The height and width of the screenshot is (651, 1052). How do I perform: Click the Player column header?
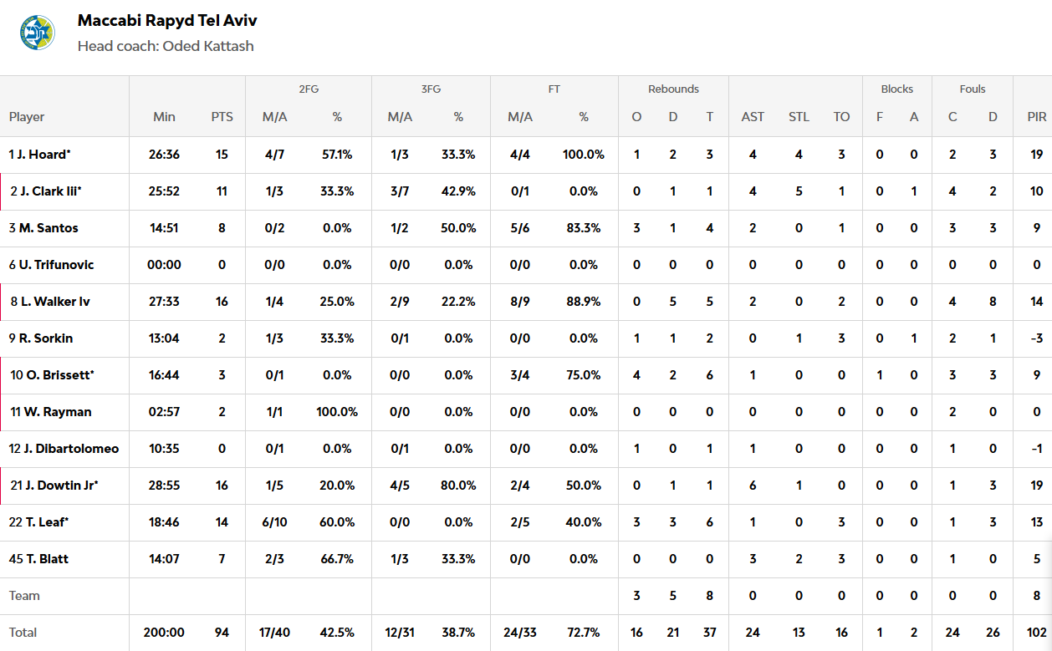pyautogui.click(x=27, y=117)
